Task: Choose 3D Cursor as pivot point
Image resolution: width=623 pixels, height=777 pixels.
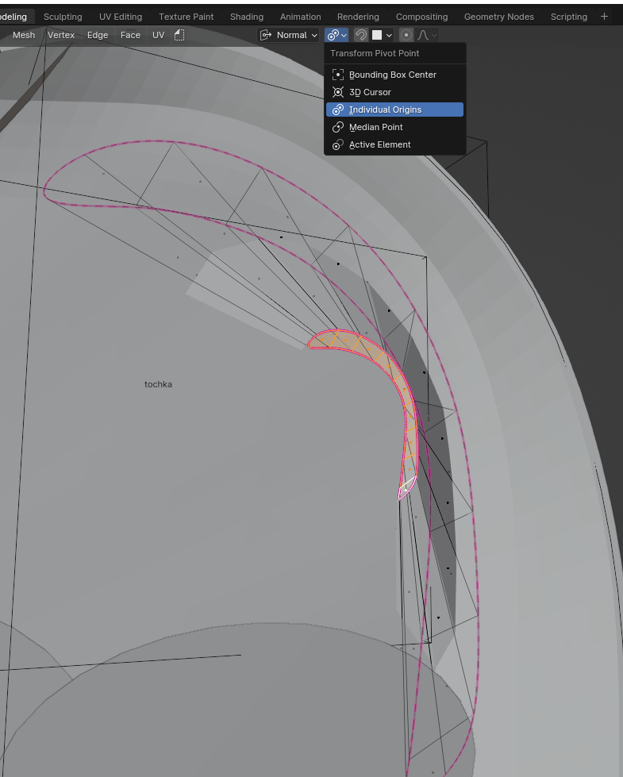Action: coord(394,92)
